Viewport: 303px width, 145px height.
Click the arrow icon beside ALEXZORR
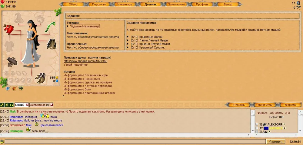[257, 125]
